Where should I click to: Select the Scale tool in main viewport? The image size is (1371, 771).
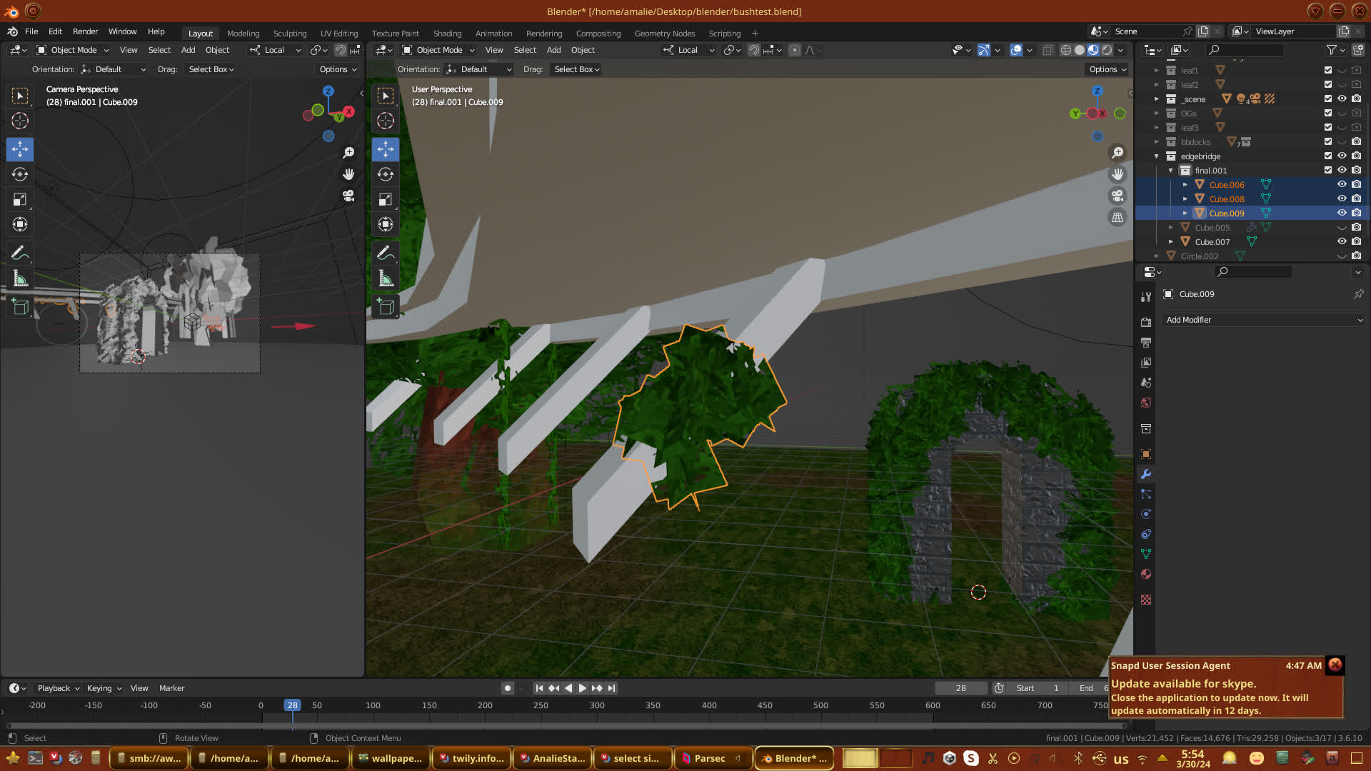pyautogui.click(x=386, y=199)
